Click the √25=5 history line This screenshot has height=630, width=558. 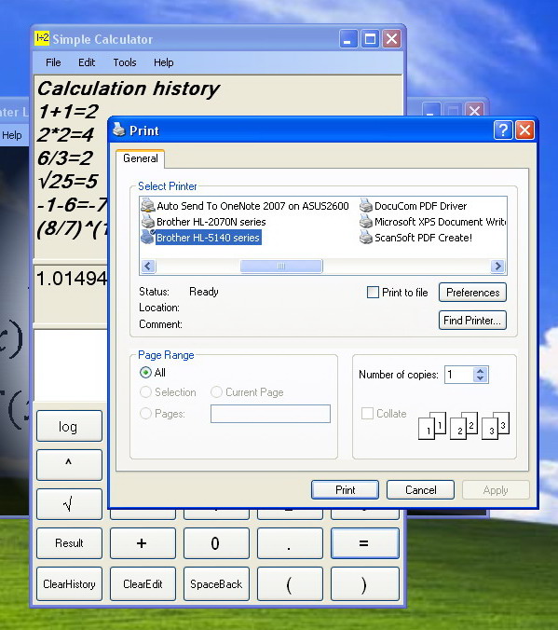(68, 181)
